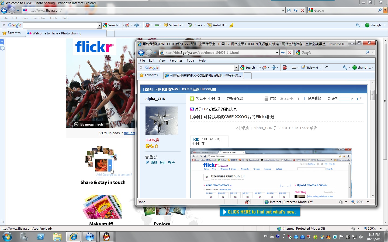Screen dimensions: 388x242
Task: Click the CLICK HERE to find out what's new banner
Action: pyautogui.click(x=260, y=212)
